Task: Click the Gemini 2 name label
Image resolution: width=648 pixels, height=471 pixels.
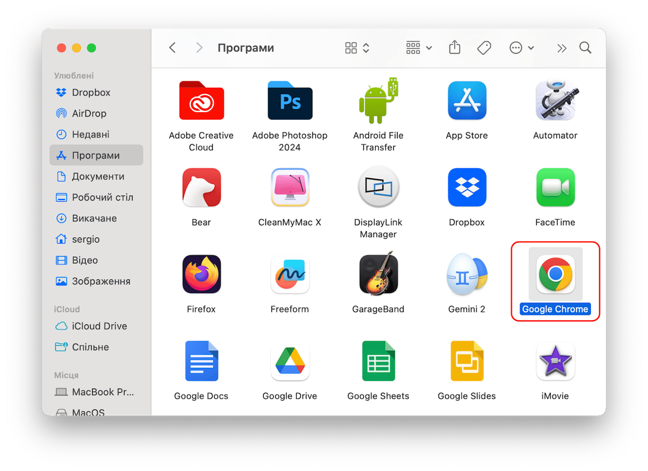Action: [x=467, y=309]
